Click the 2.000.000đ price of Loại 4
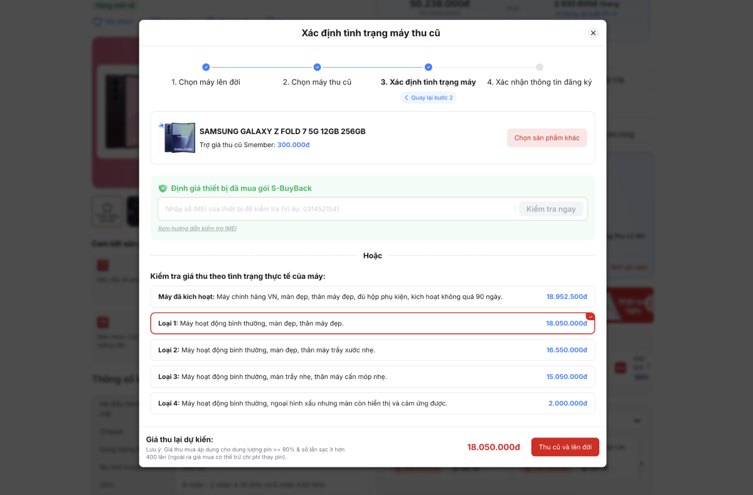This screenshot has width=753, height=495. (x=568, y=404)
